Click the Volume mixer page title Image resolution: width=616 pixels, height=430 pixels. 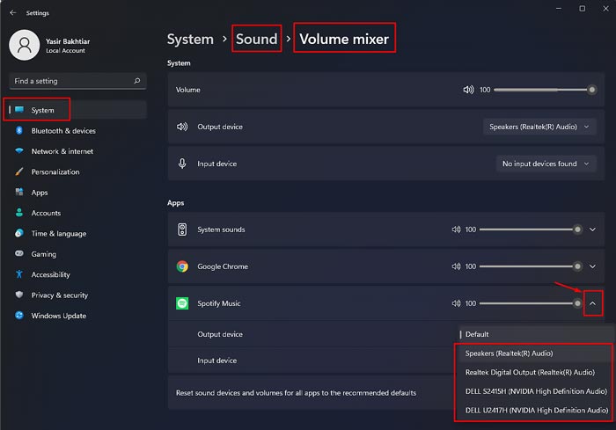click(x=344, y=39)
